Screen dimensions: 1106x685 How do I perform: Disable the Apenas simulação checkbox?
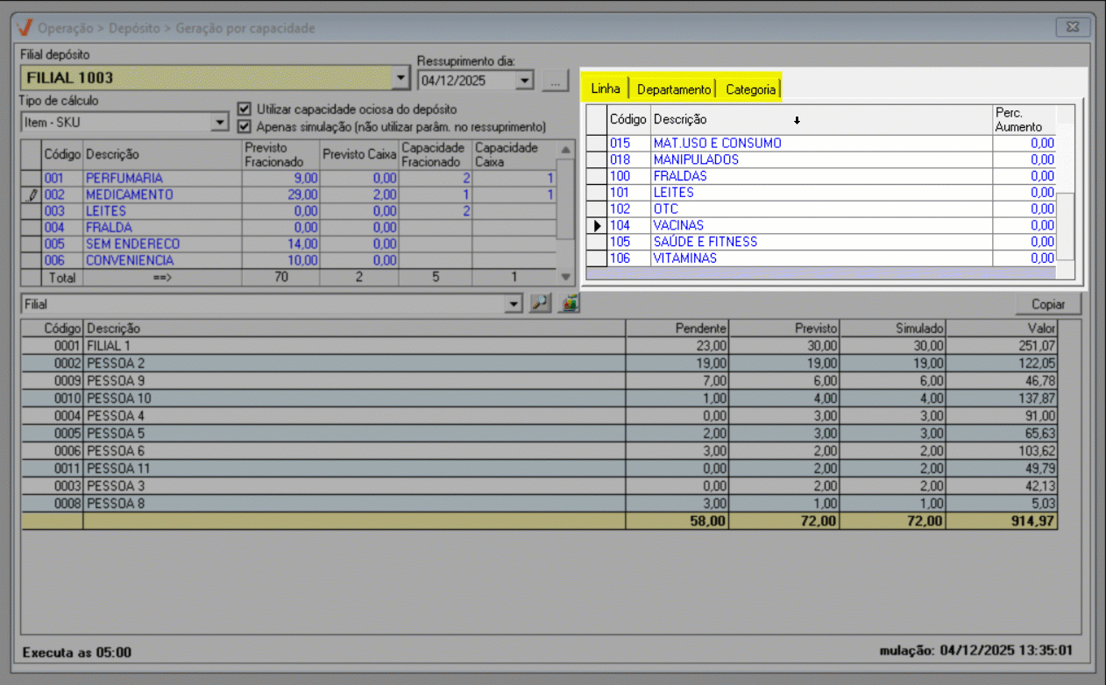coord(245,126)
